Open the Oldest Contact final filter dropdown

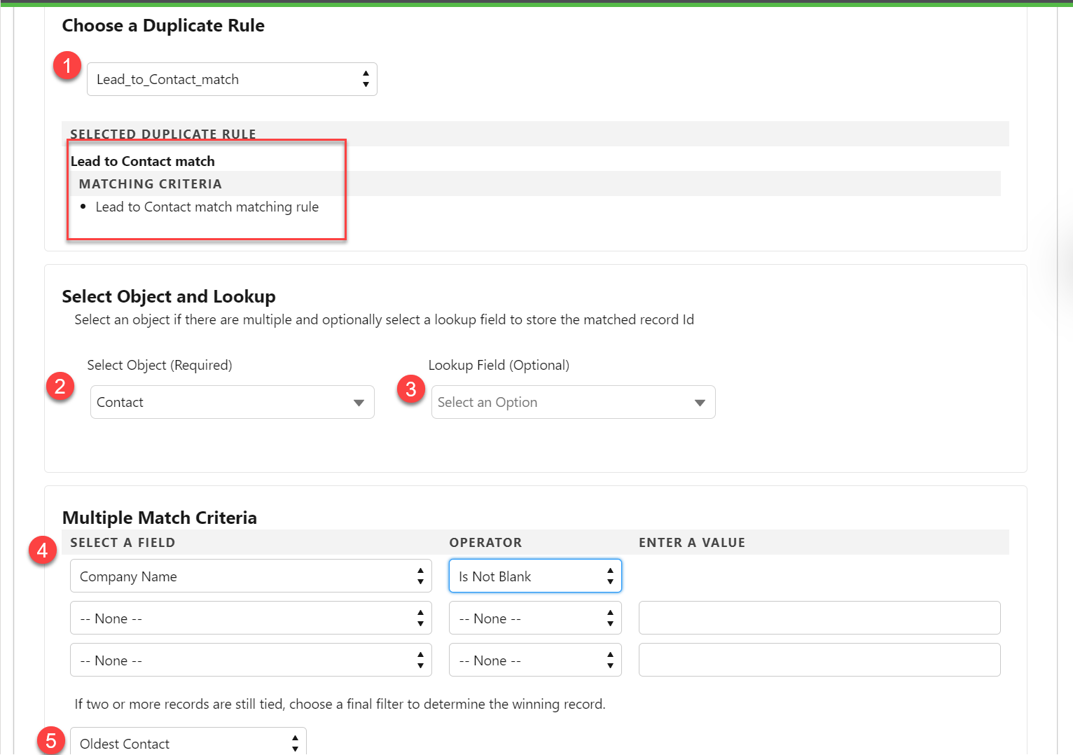point(188,743)
